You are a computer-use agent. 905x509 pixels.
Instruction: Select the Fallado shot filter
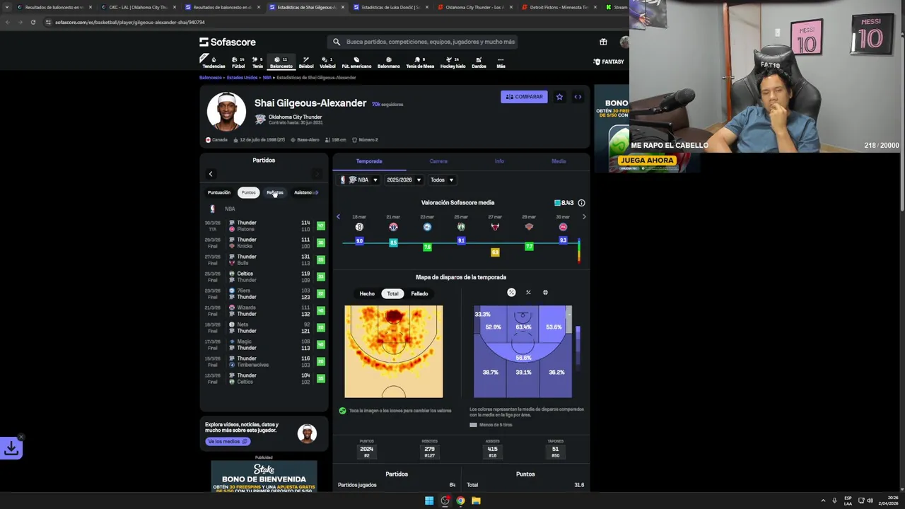pos(420,293)
